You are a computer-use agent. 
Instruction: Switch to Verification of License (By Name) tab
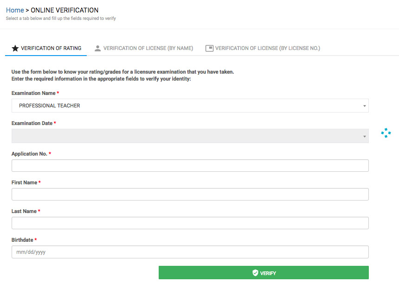click(x=144, y=48)
